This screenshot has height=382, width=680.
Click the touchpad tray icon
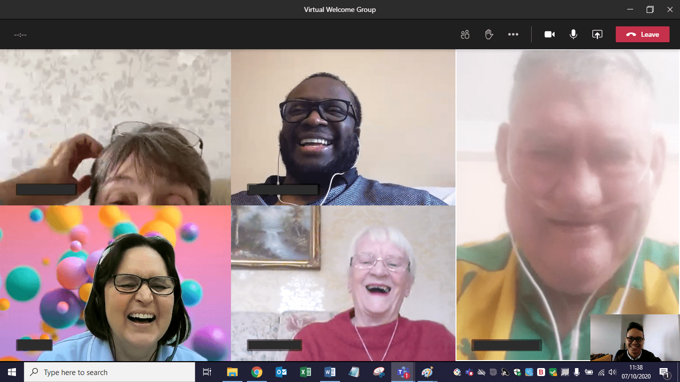[x=565, y=372]
